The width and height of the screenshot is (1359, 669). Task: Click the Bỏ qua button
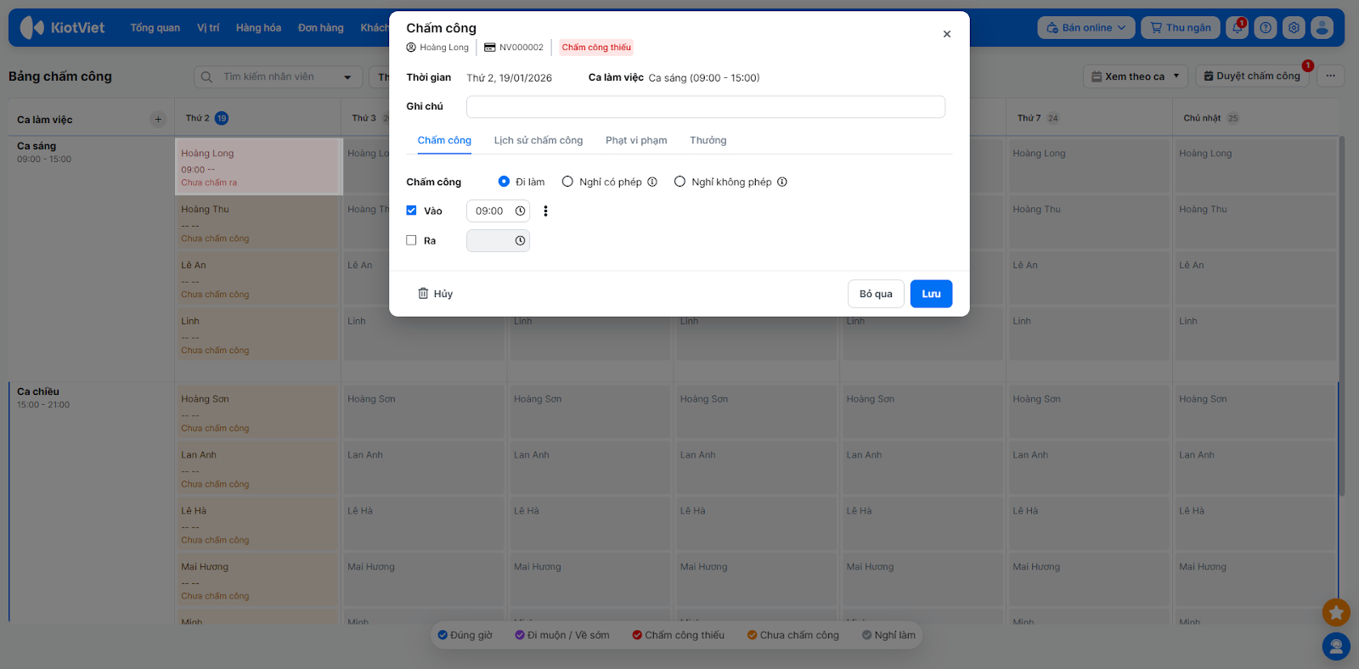(876, 294)
